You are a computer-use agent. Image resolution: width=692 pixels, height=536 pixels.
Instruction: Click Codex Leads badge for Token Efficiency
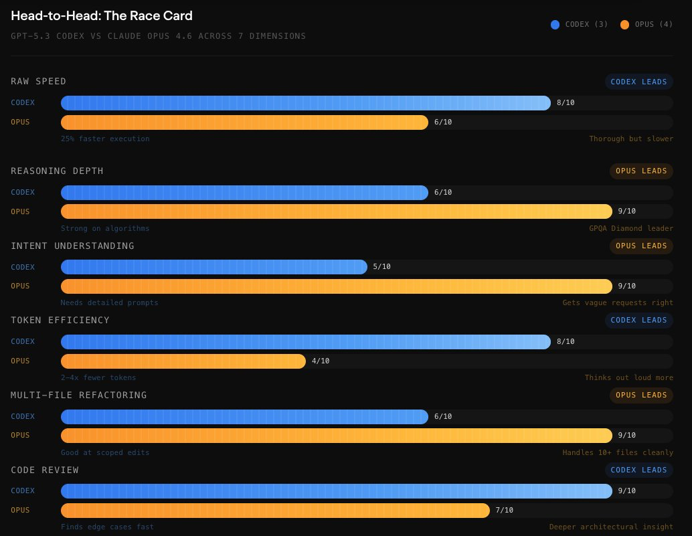[639, 320]
